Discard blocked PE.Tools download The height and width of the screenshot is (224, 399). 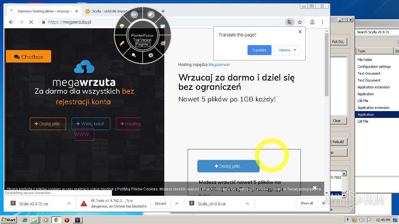[x=161, y=203]
